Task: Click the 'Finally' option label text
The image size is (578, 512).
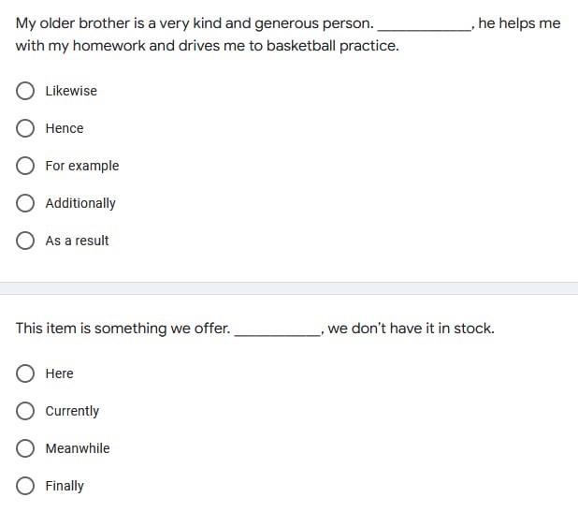Action: click(x=65, y=486)
